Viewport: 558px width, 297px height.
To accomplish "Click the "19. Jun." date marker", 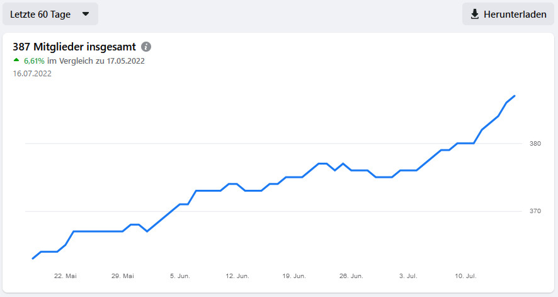I will click(x=294, y=276).
